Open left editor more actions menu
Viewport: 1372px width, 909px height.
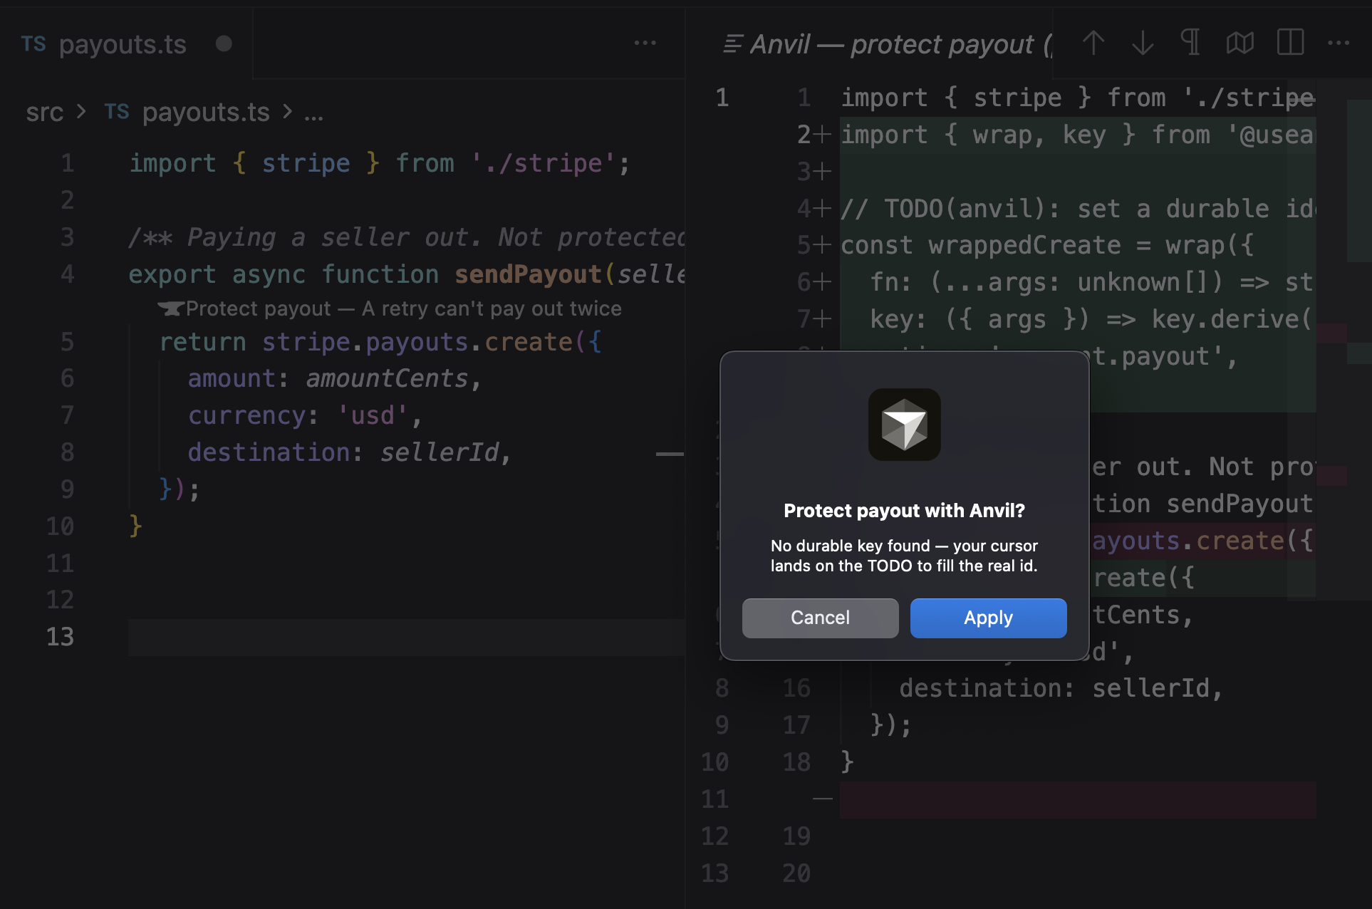[645, 43]
